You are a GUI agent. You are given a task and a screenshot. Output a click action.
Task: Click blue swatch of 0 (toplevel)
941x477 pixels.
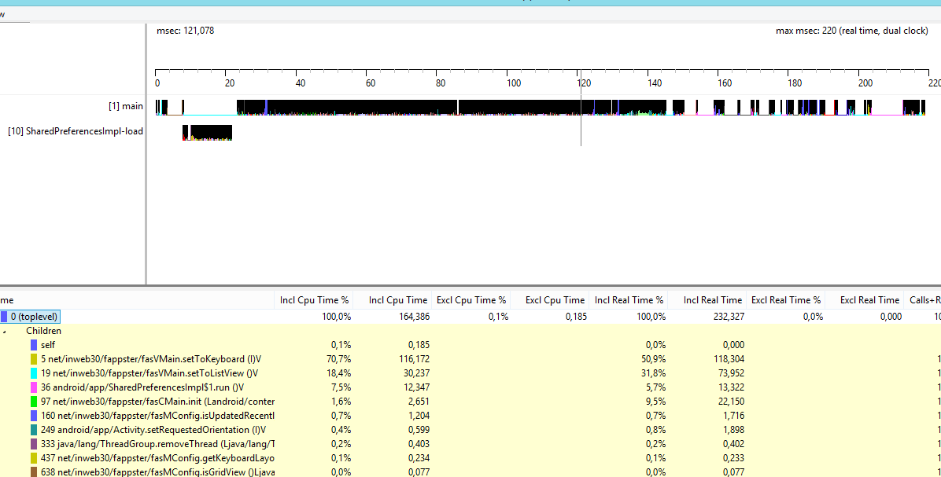pos(4,317)
